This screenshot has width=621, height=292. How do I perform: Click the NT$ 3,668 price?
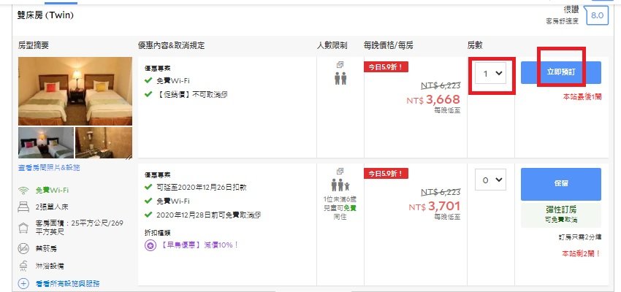[x=433, y=100]
